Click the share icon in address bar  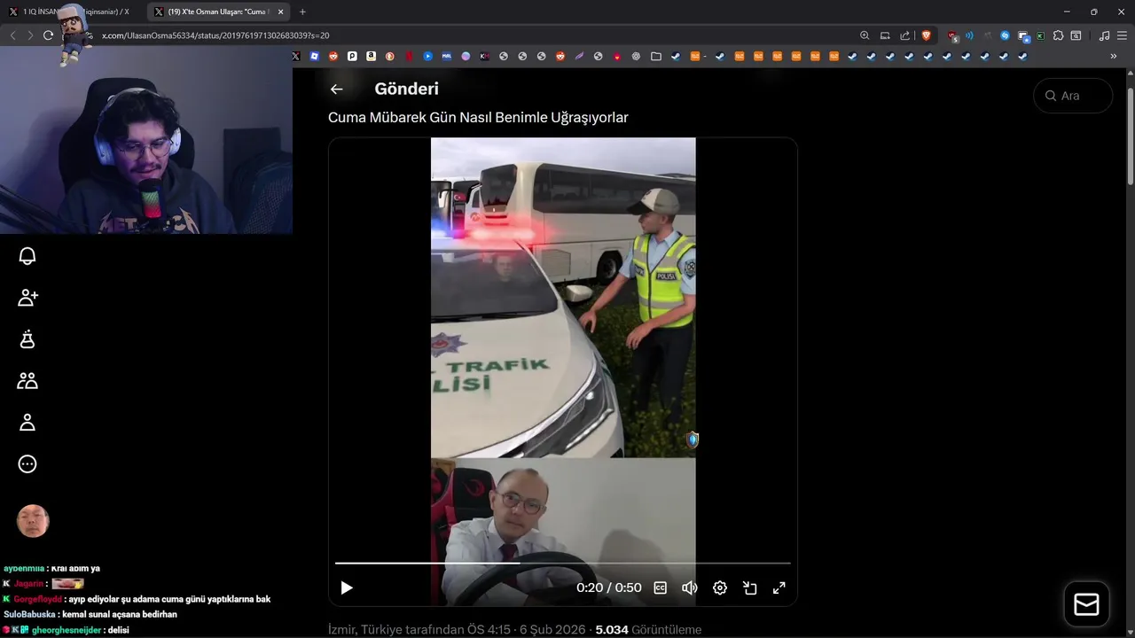click(x=905, y=35)
